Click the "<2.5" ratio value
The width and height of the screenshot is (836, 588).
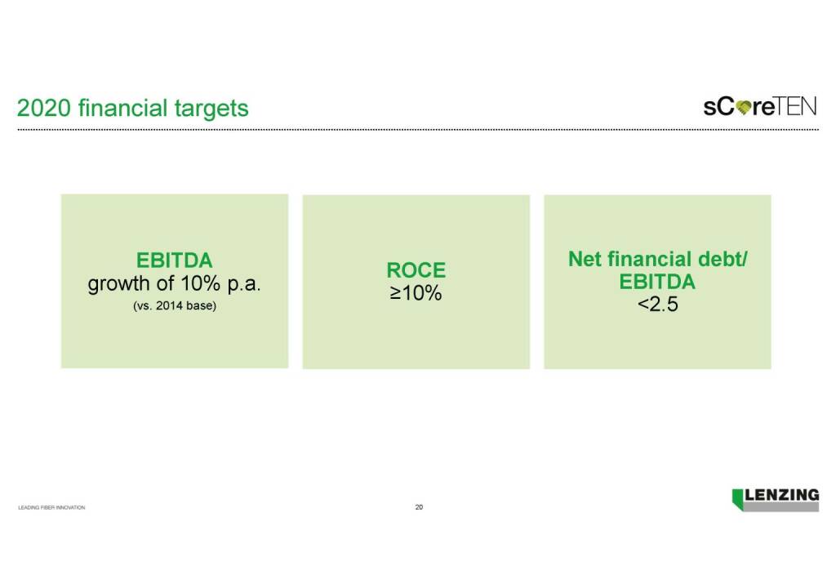pyautogui.click(x=657, y=308)
